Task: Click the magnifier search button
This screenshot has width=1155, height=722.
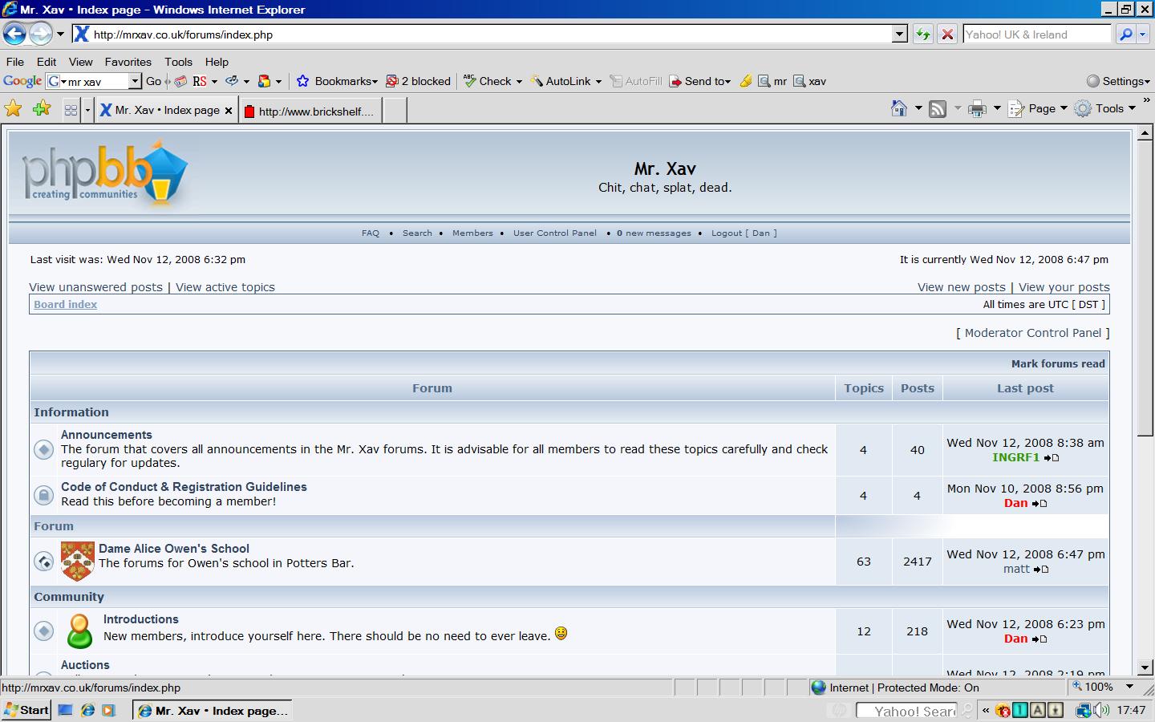Action: [1126, 34]
